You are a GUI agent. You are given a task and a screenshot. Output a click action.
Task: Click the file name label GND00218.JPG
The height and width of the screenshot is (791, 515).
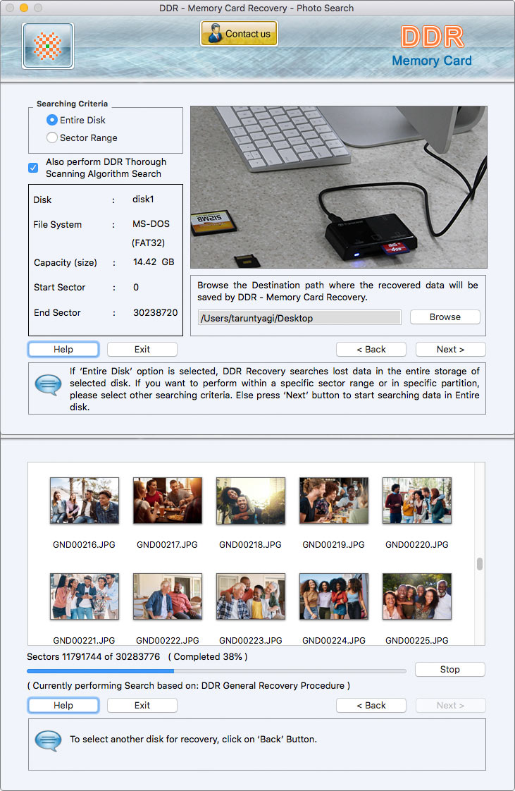[250, 545]
